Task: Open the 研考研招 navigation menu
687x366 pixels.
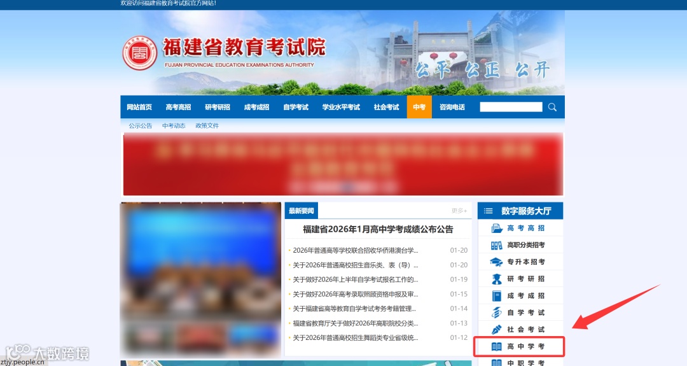Action: tap(218, 107)
